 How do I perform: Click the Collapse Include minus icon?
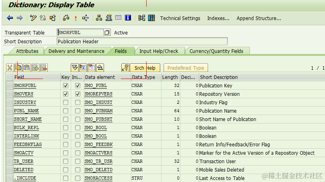[92, 68]
